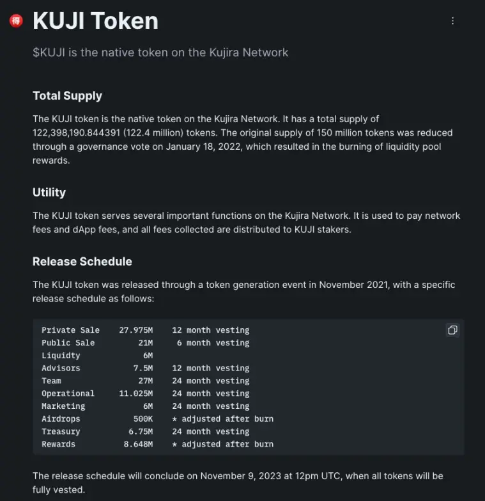The width and height of the screenshot is (485, 501).
Task: Copy the release schedule code block
Action: click(452, 330)
